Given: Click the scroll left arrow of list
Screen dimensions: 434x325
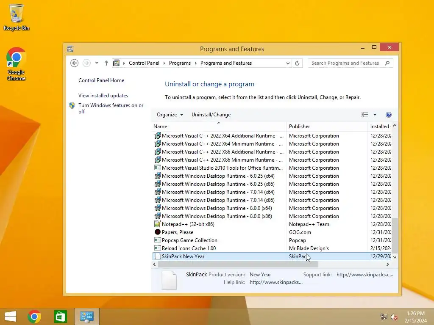Looking at the screenshot, I should [x=154, y=264].
